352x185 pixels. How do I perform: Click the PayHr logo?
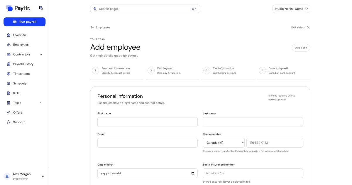click(x=18, y=8)
